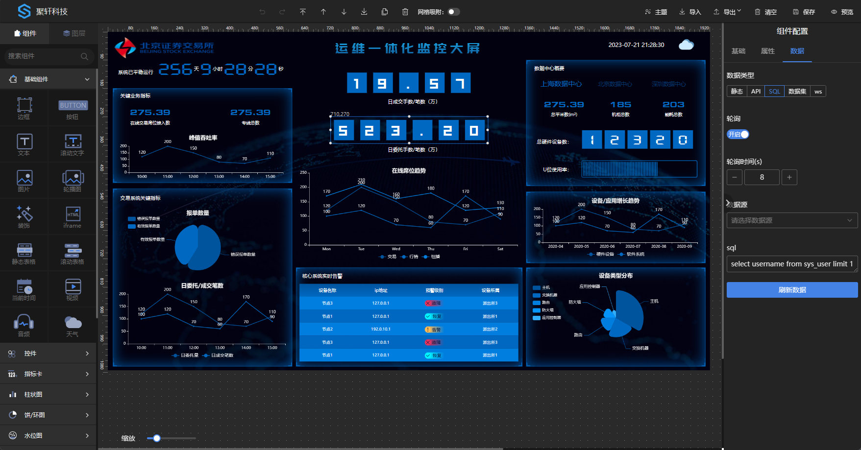Viewport: 861px width, 450px height.
Task: Click the copy component icon
Action: (x=385, y=12)
